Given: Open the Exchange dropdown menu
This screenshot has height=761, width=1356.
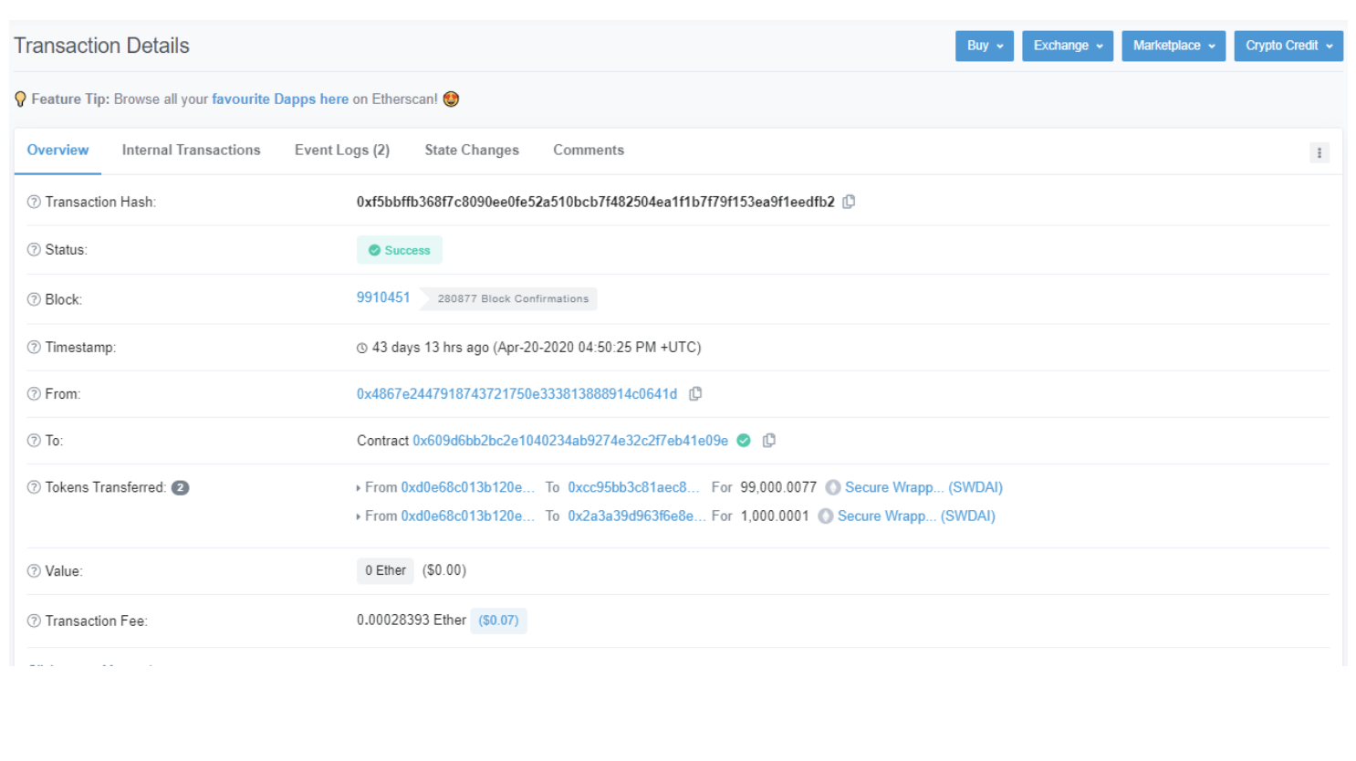Looking at the screenshot, I should coord(1067,46).
